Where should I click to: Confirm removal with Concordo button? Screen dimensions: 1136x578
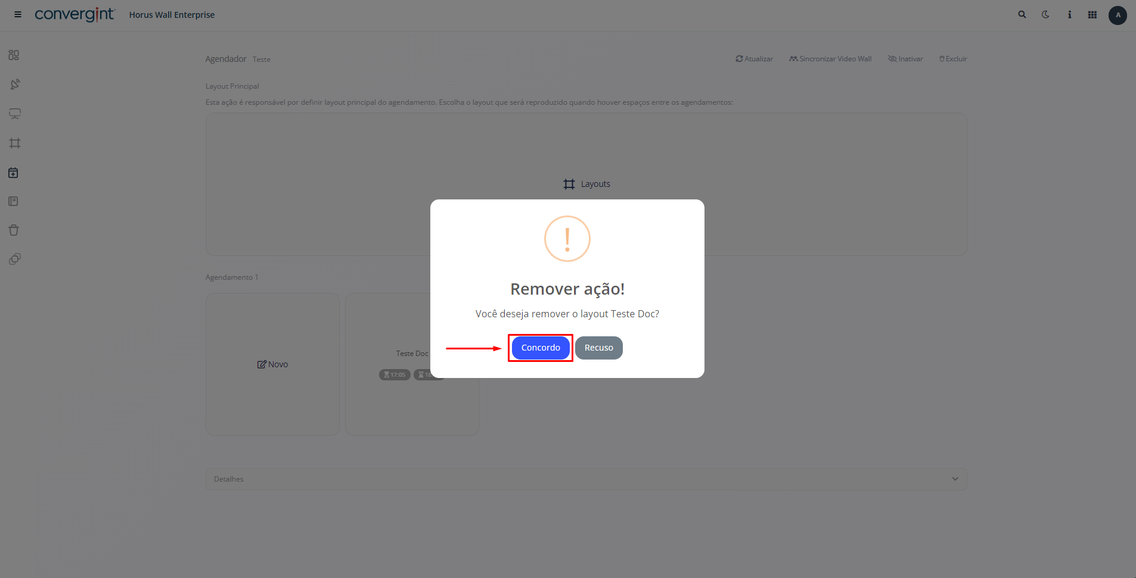[x=541, y=348]
